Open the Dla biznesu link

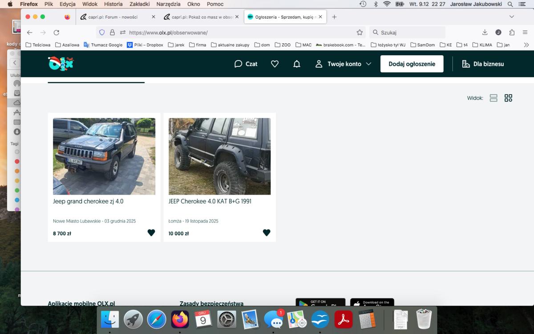coord(483,64)
